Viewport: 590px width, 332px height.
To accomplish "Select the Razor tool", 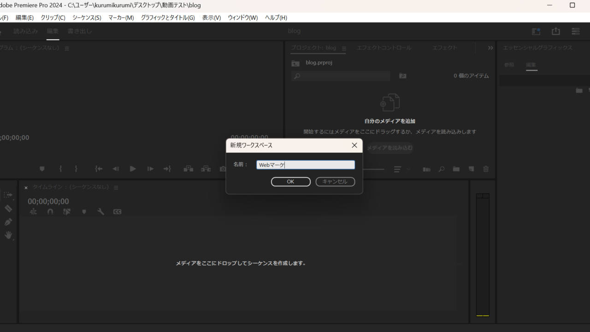I will click(x=8, y=208).
